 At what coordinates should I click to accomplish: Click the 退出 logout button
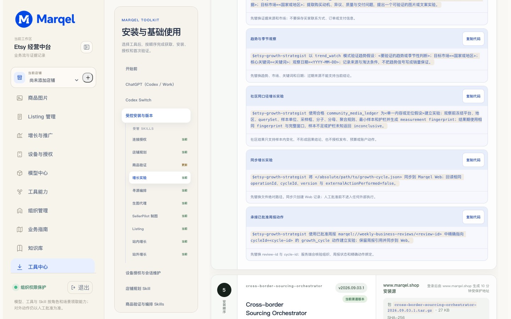tap(80, 287)
